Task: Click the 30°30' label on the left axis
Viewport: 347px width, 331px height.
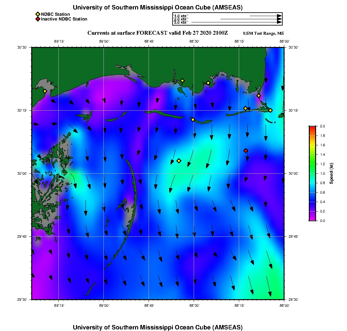Action: (x=22, y=47)
